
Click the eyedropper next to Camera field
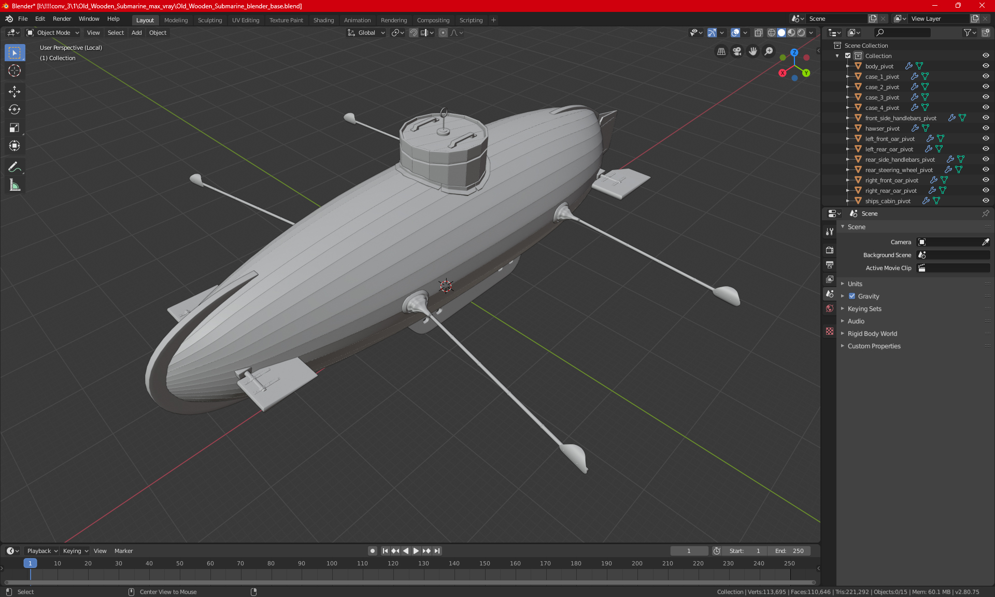point(985,242)
